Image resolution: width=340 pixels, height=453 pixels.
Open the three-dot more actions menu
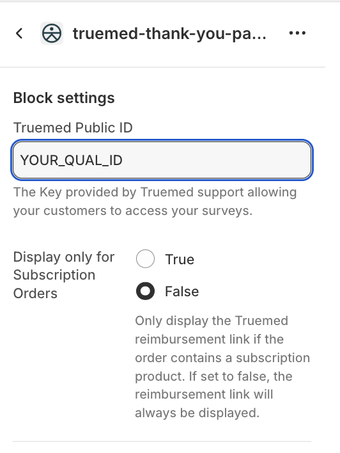coord(297,33)
